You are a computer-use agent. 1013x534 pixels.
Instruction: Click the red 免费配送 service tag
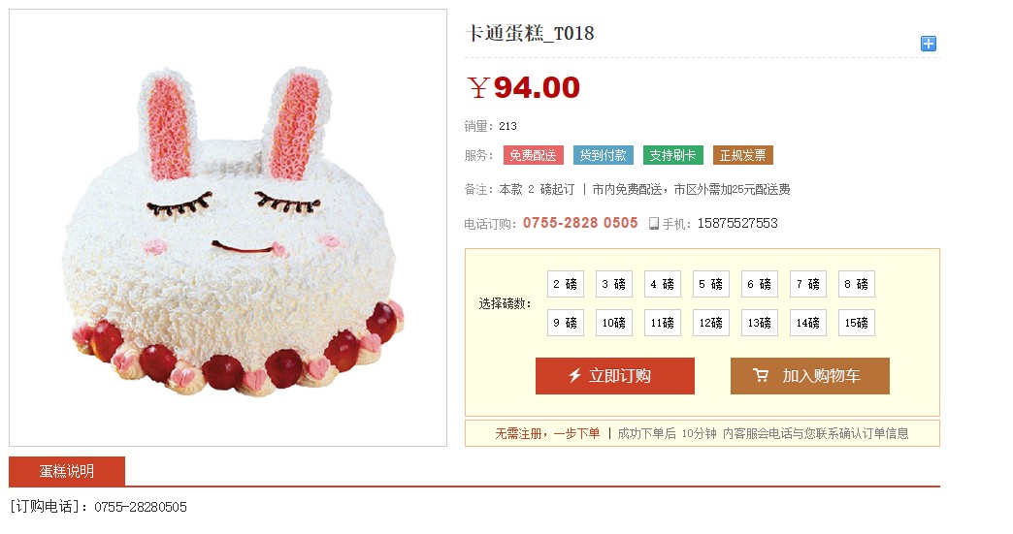click(x=534, y=155)
